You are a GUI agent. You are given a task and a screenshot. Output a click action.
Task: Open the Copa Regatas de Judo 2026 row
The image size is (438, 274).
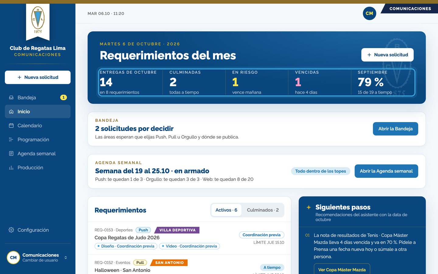189,238
